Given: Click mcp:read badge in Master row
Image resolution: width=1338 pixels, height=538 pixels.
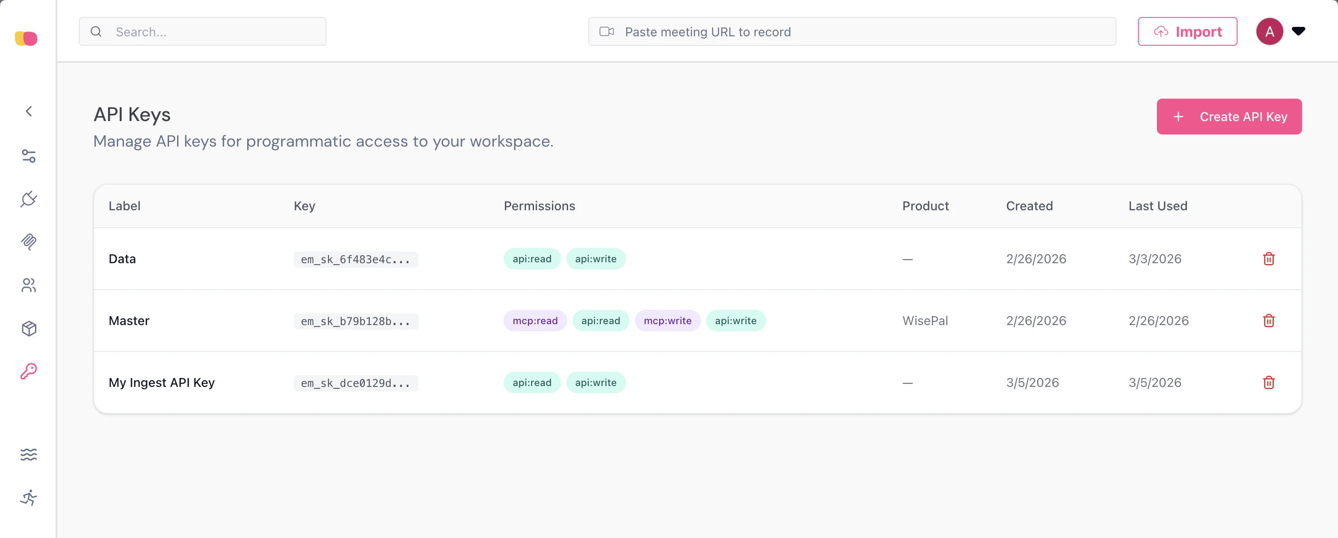Looking at the screenshot, I should pyautogui.click(x=535, y=321).
